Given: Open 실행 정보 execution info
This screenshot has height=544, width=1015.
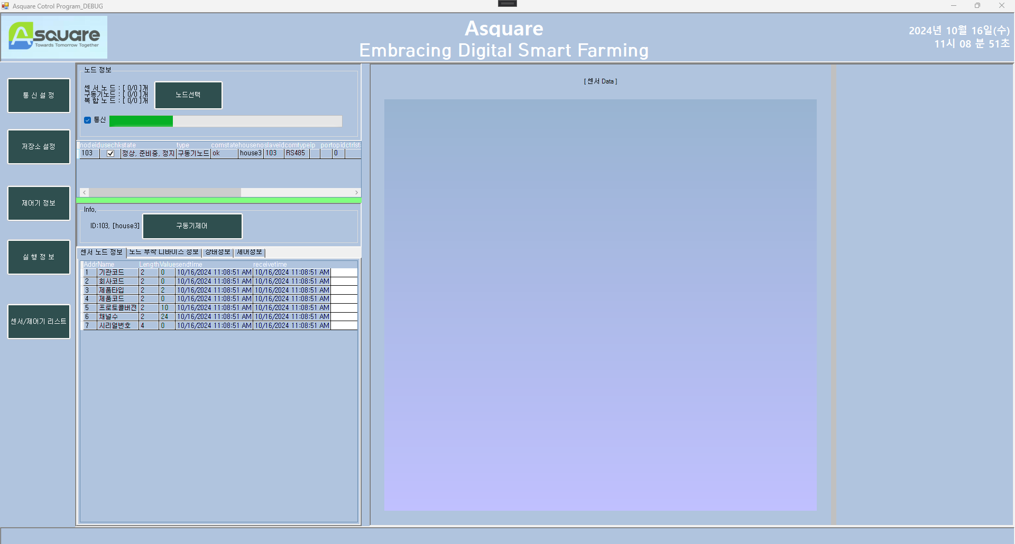Looking at the screenshot, I should tap(39, 257).
